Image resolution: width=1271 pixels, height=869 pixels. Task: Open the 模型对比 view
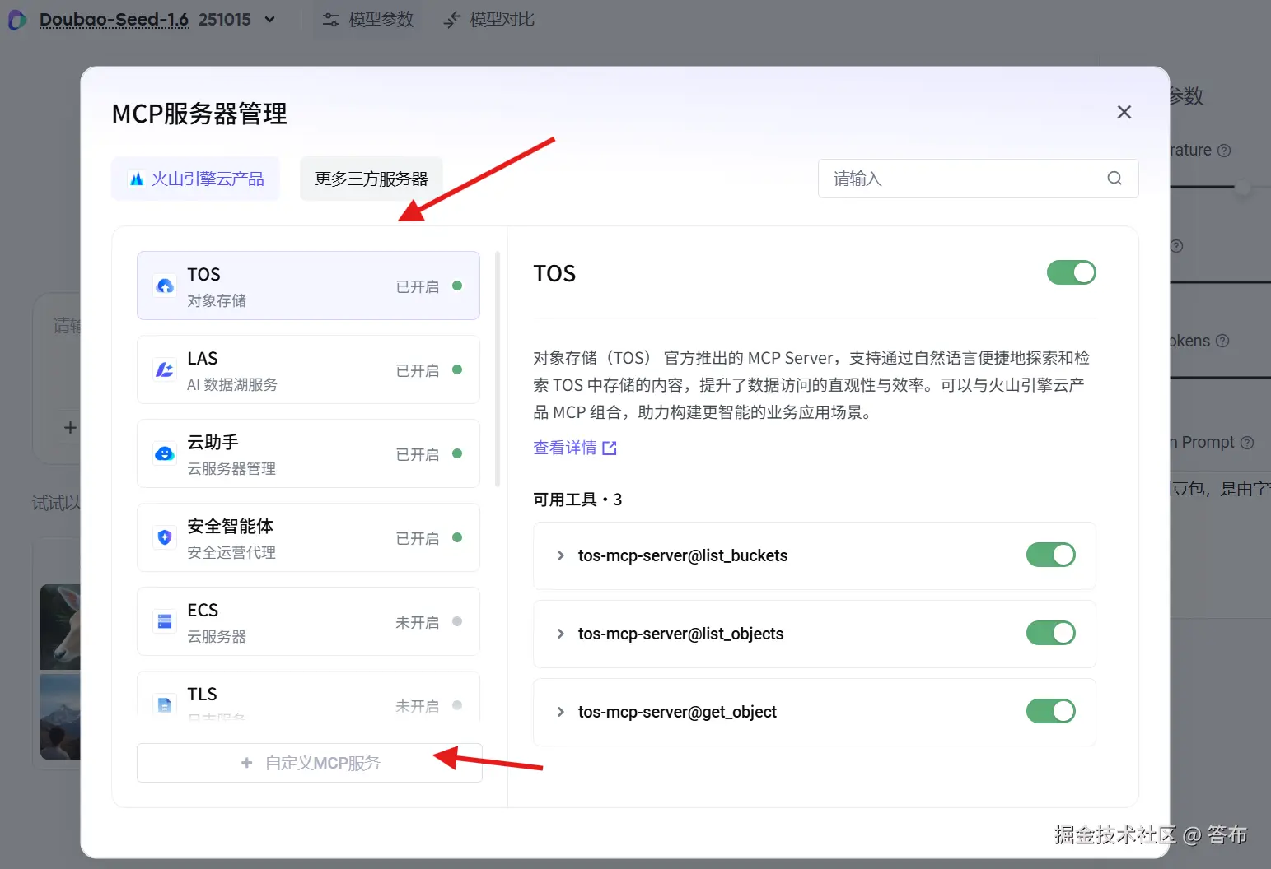[489, 20]
